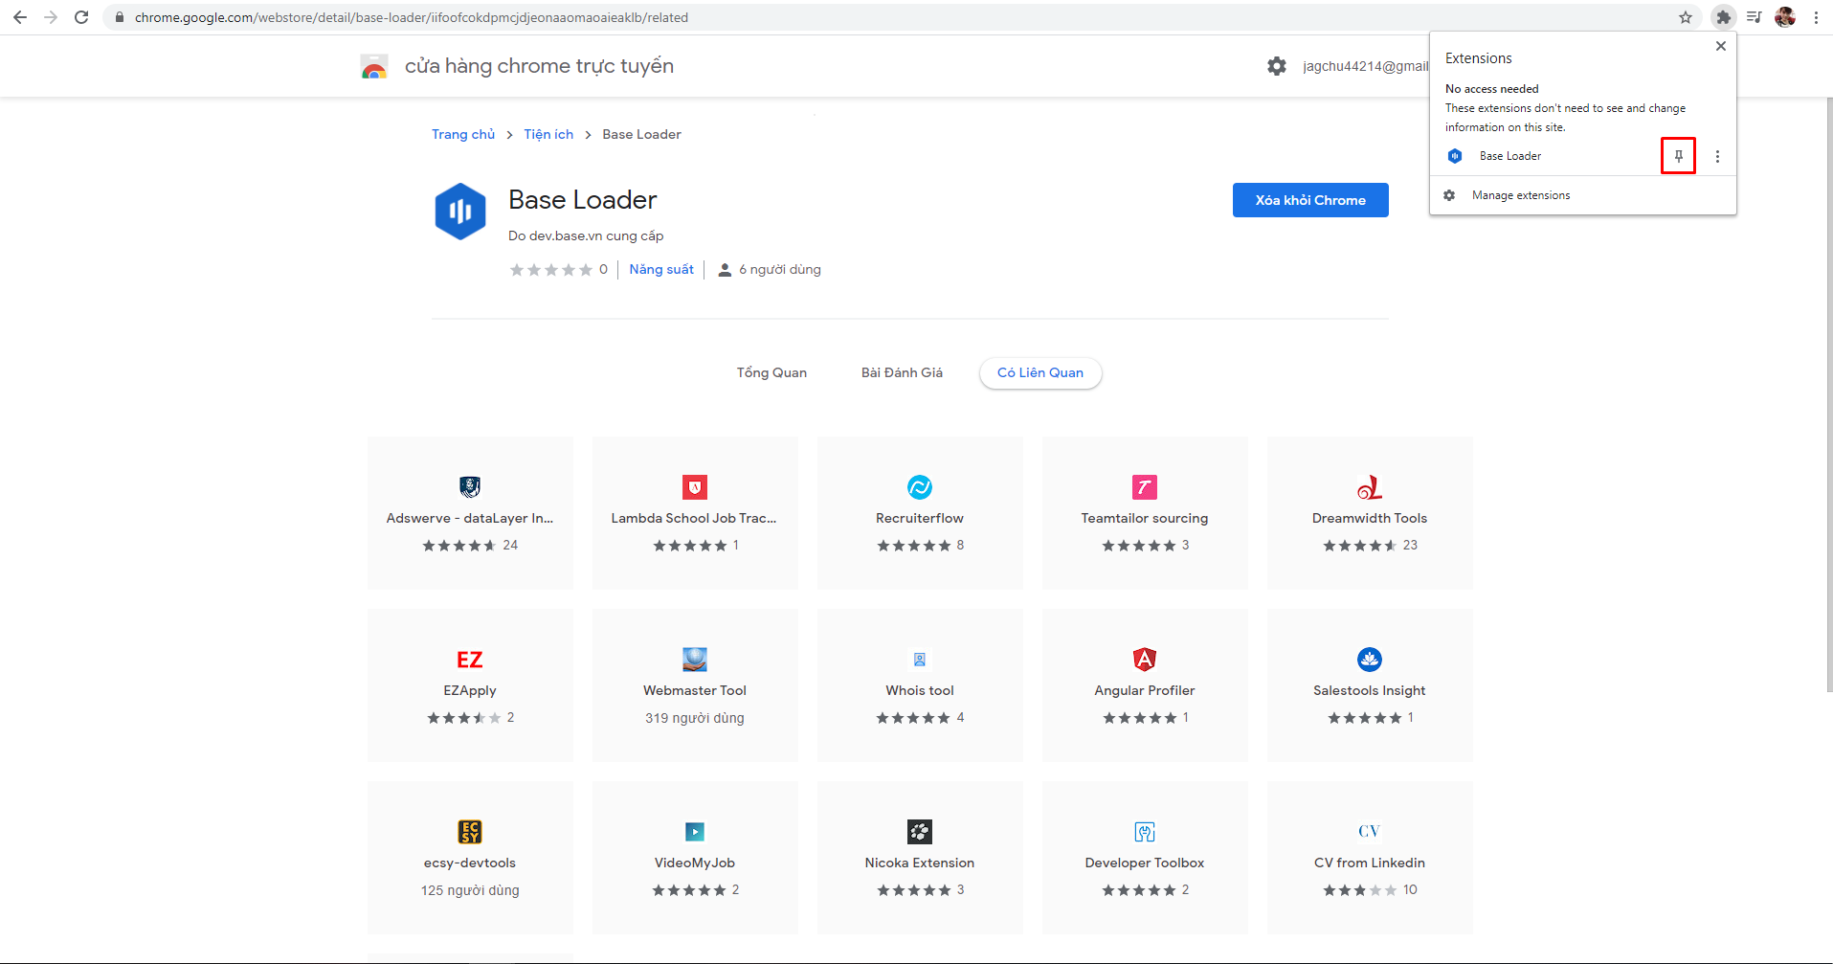Image resolution: width=1833 pixels, height=964 pixels.
Task: Click the Base Loader star rating
Action: coord(551,270)
